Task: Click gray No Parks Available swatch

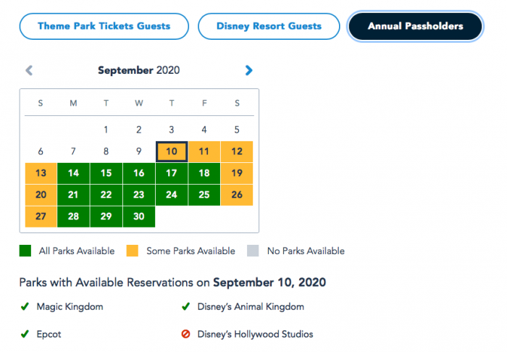Action: 253,251
